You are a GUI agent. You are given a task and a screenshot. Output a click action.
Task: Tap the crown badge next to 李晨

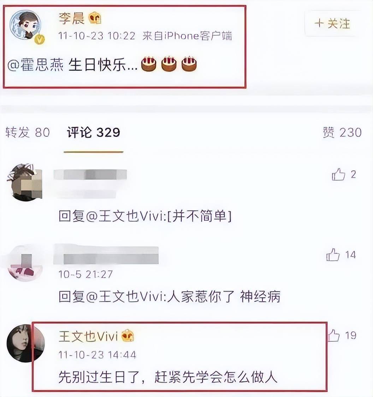(x=95, y=18)
